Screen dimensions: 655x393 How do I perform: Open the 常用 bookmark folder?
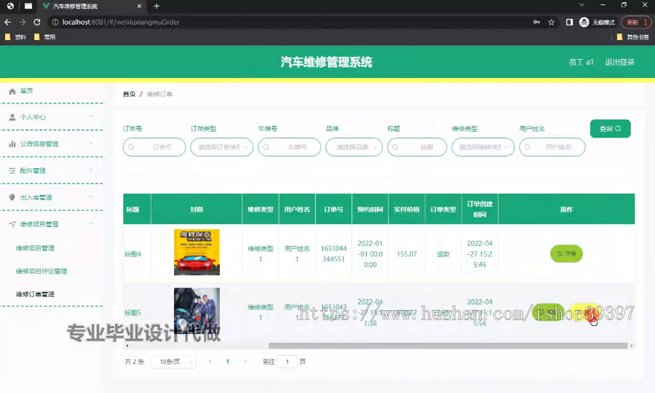(x=44, y=37)
